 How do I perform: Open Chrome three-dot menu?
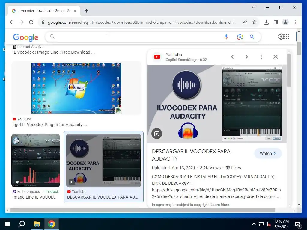295,22
